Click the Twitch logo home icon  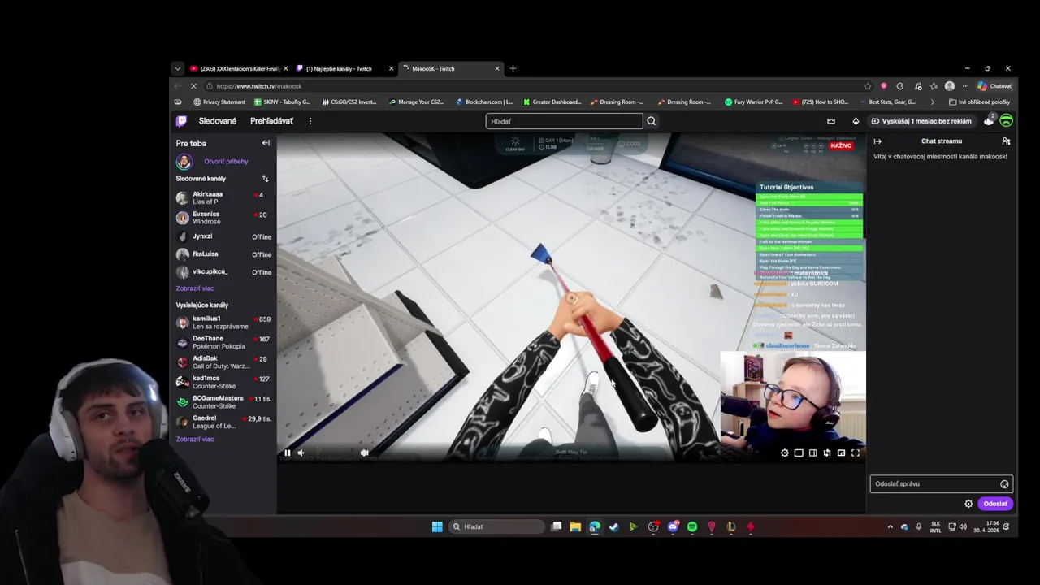click(181, 121)
